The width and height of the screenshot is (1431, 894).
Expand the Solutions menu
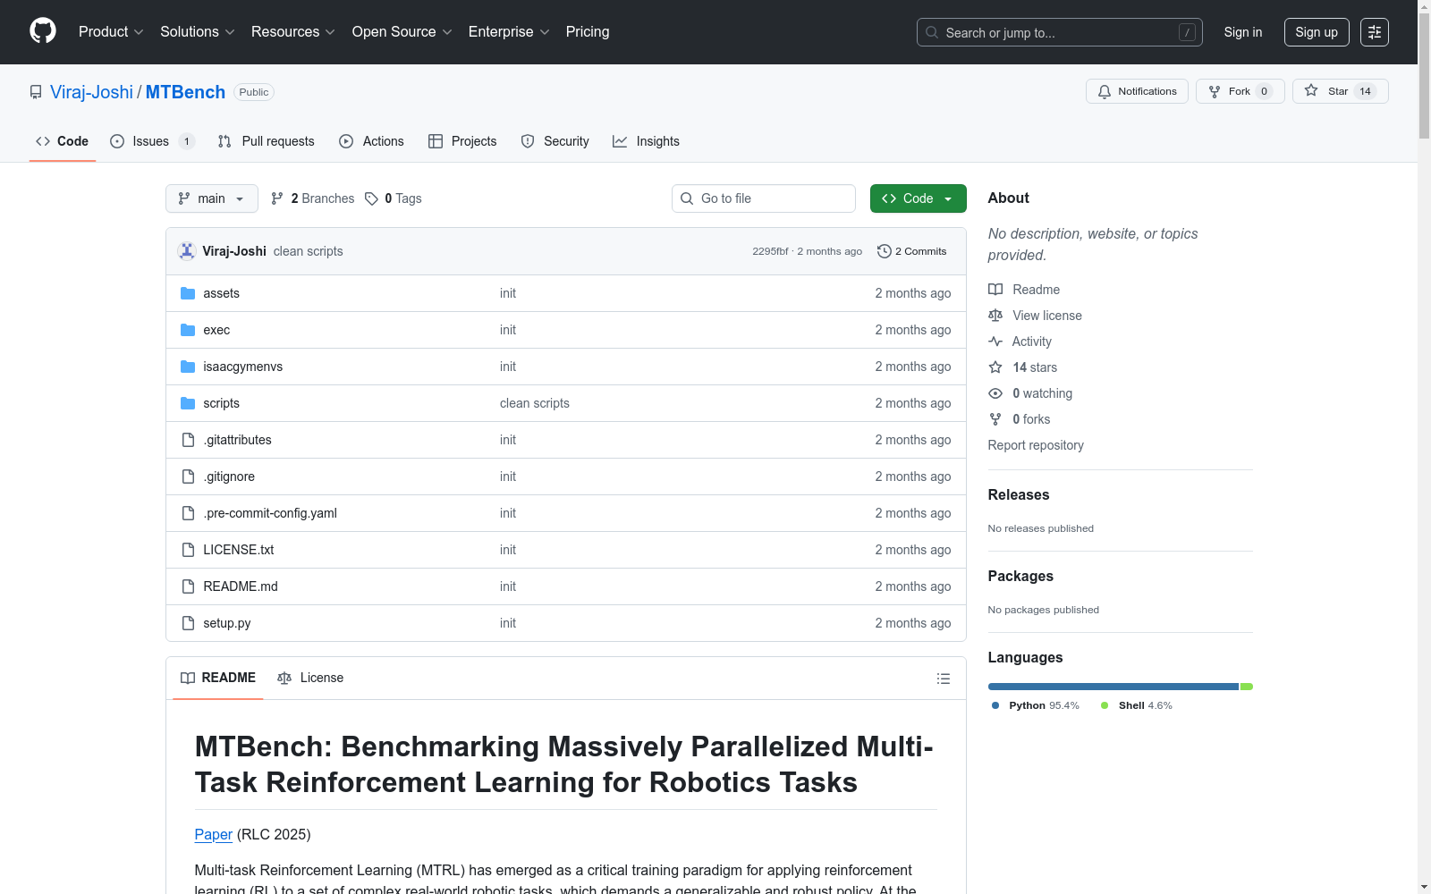[x=198, y=32]
